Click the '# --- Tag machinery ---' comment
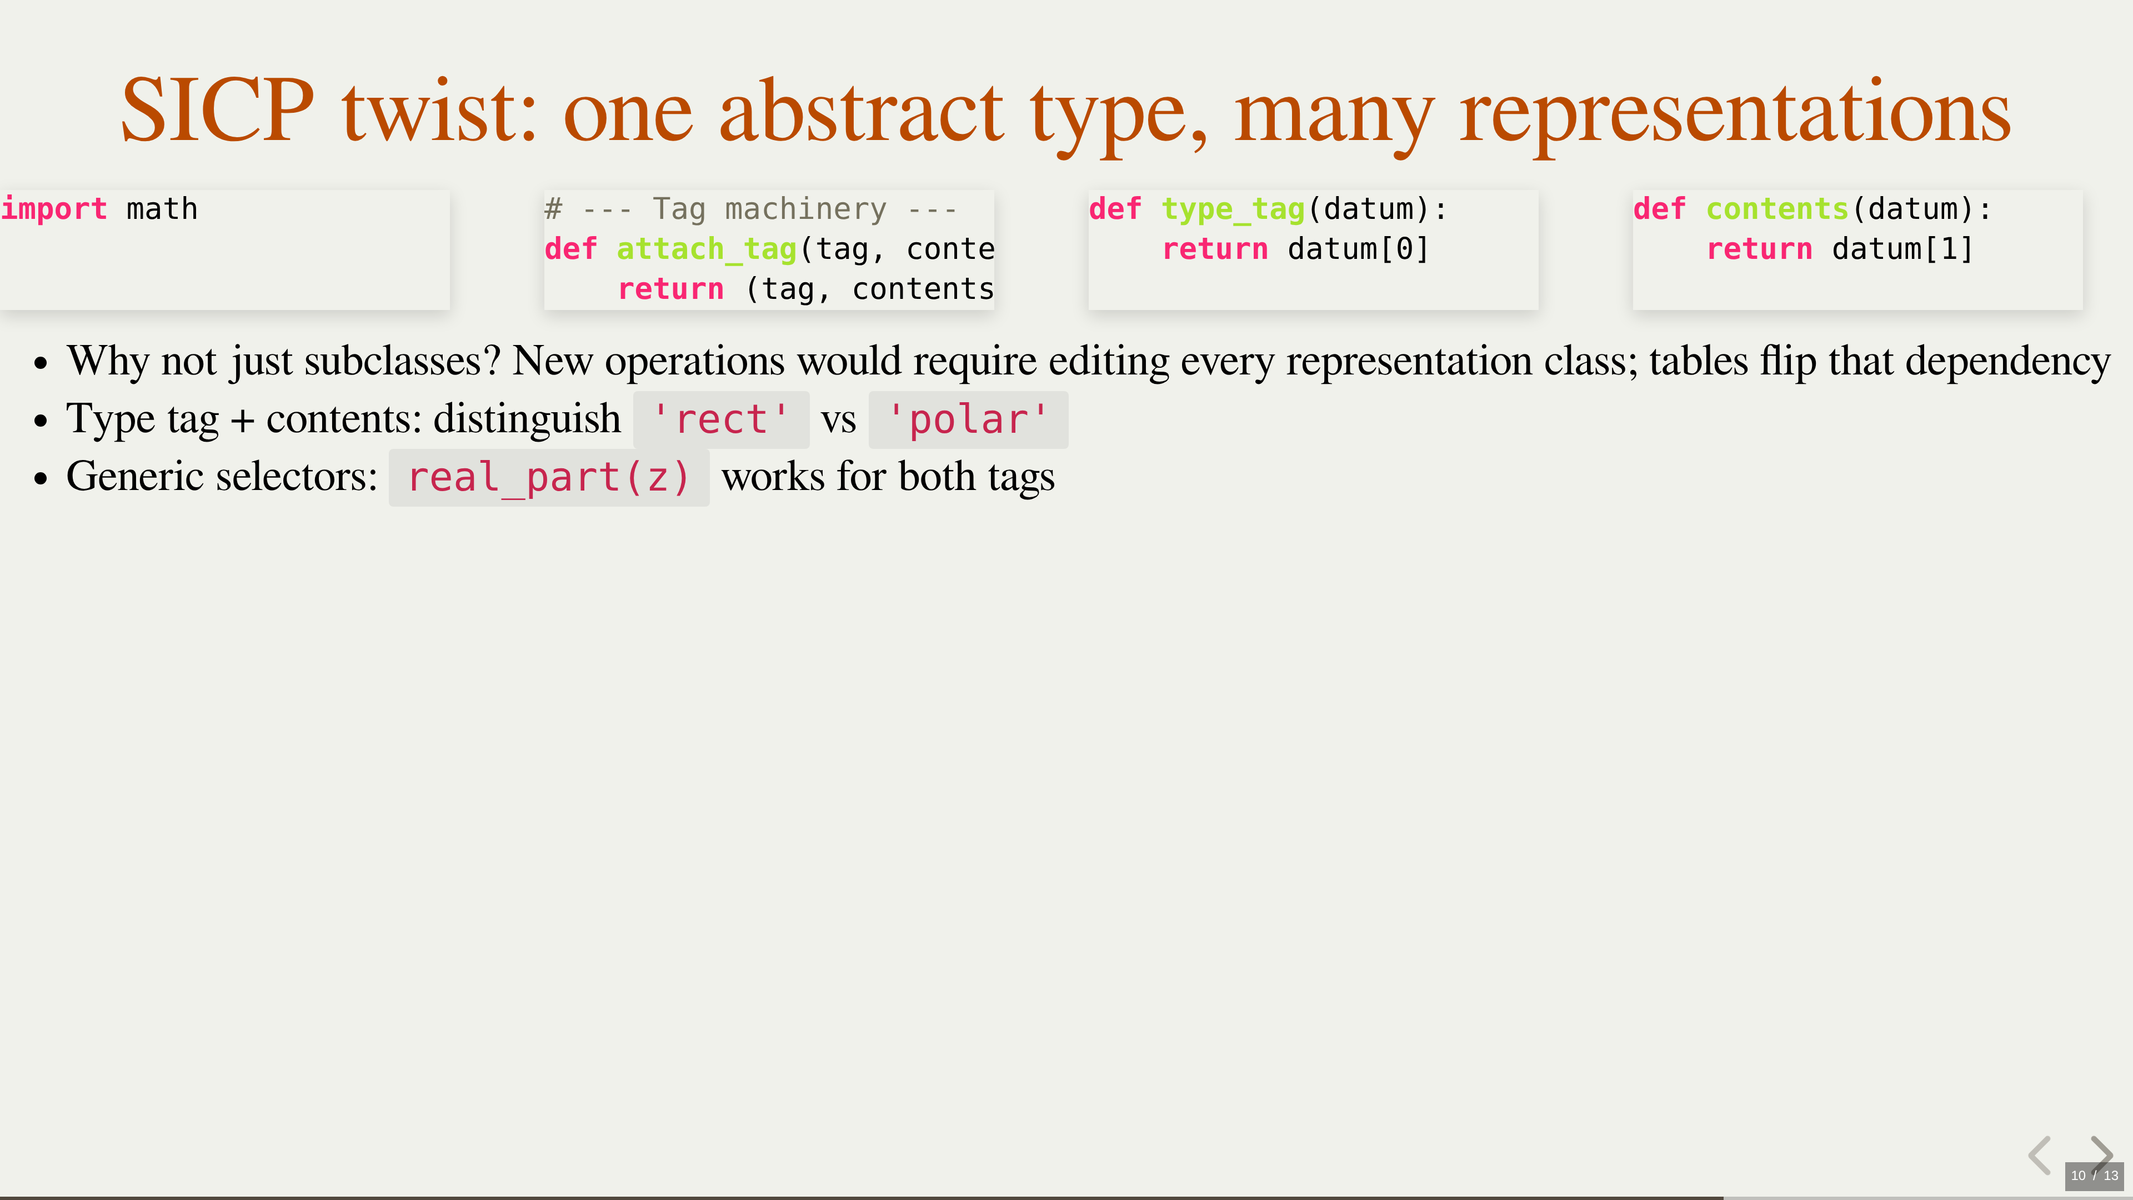 [750, 209]
